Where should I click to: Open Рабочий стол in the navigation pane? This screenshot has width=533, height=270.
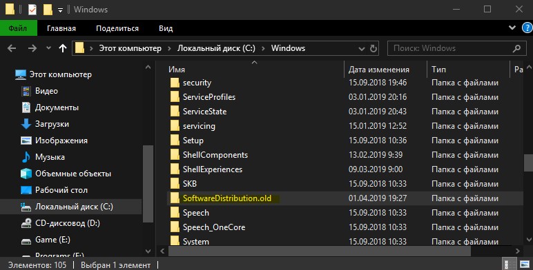pyautogui.click(x=61, y=190)
